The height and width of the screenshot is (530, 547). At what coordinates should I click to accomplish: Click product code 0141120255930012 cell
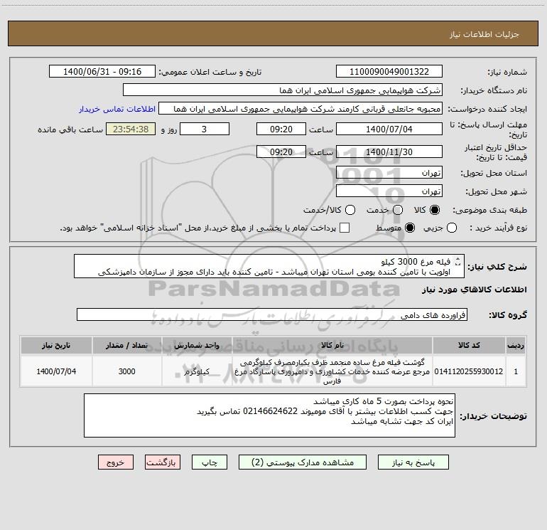pyautogui.click(x=469, y=371)
